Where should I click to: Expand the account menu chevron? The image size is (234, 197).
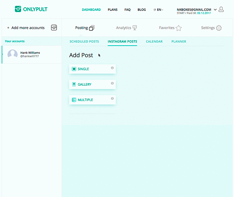point(215,9)
